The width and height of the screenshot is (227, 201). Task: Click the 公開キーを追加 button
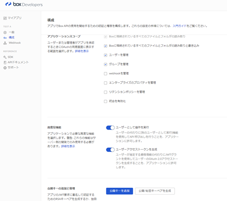click(x=120, y=191)
